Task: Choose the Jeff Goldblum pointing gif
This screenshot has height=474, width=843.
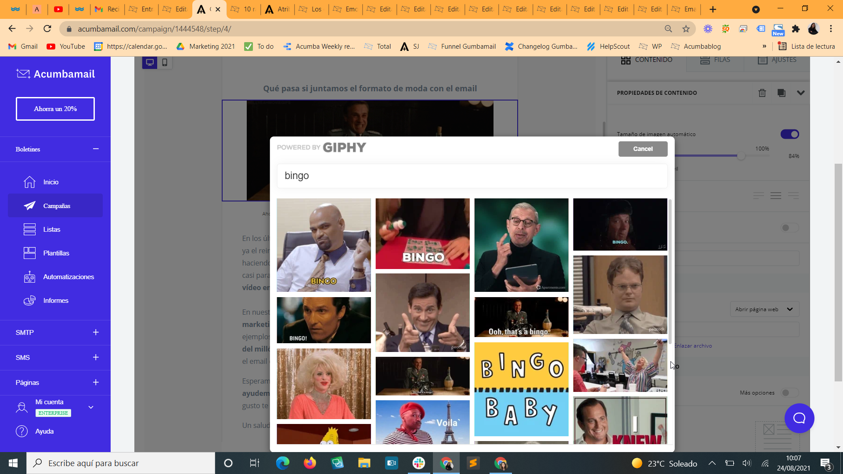Action: coord(521,245)
